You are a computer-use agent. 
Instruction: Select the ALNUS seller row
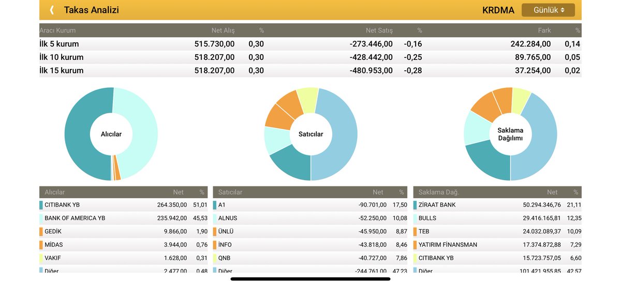click(x=310, y=218)
